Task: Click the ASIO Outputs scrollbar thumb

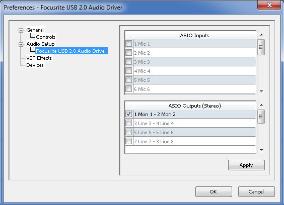Action: coord(261,117)
